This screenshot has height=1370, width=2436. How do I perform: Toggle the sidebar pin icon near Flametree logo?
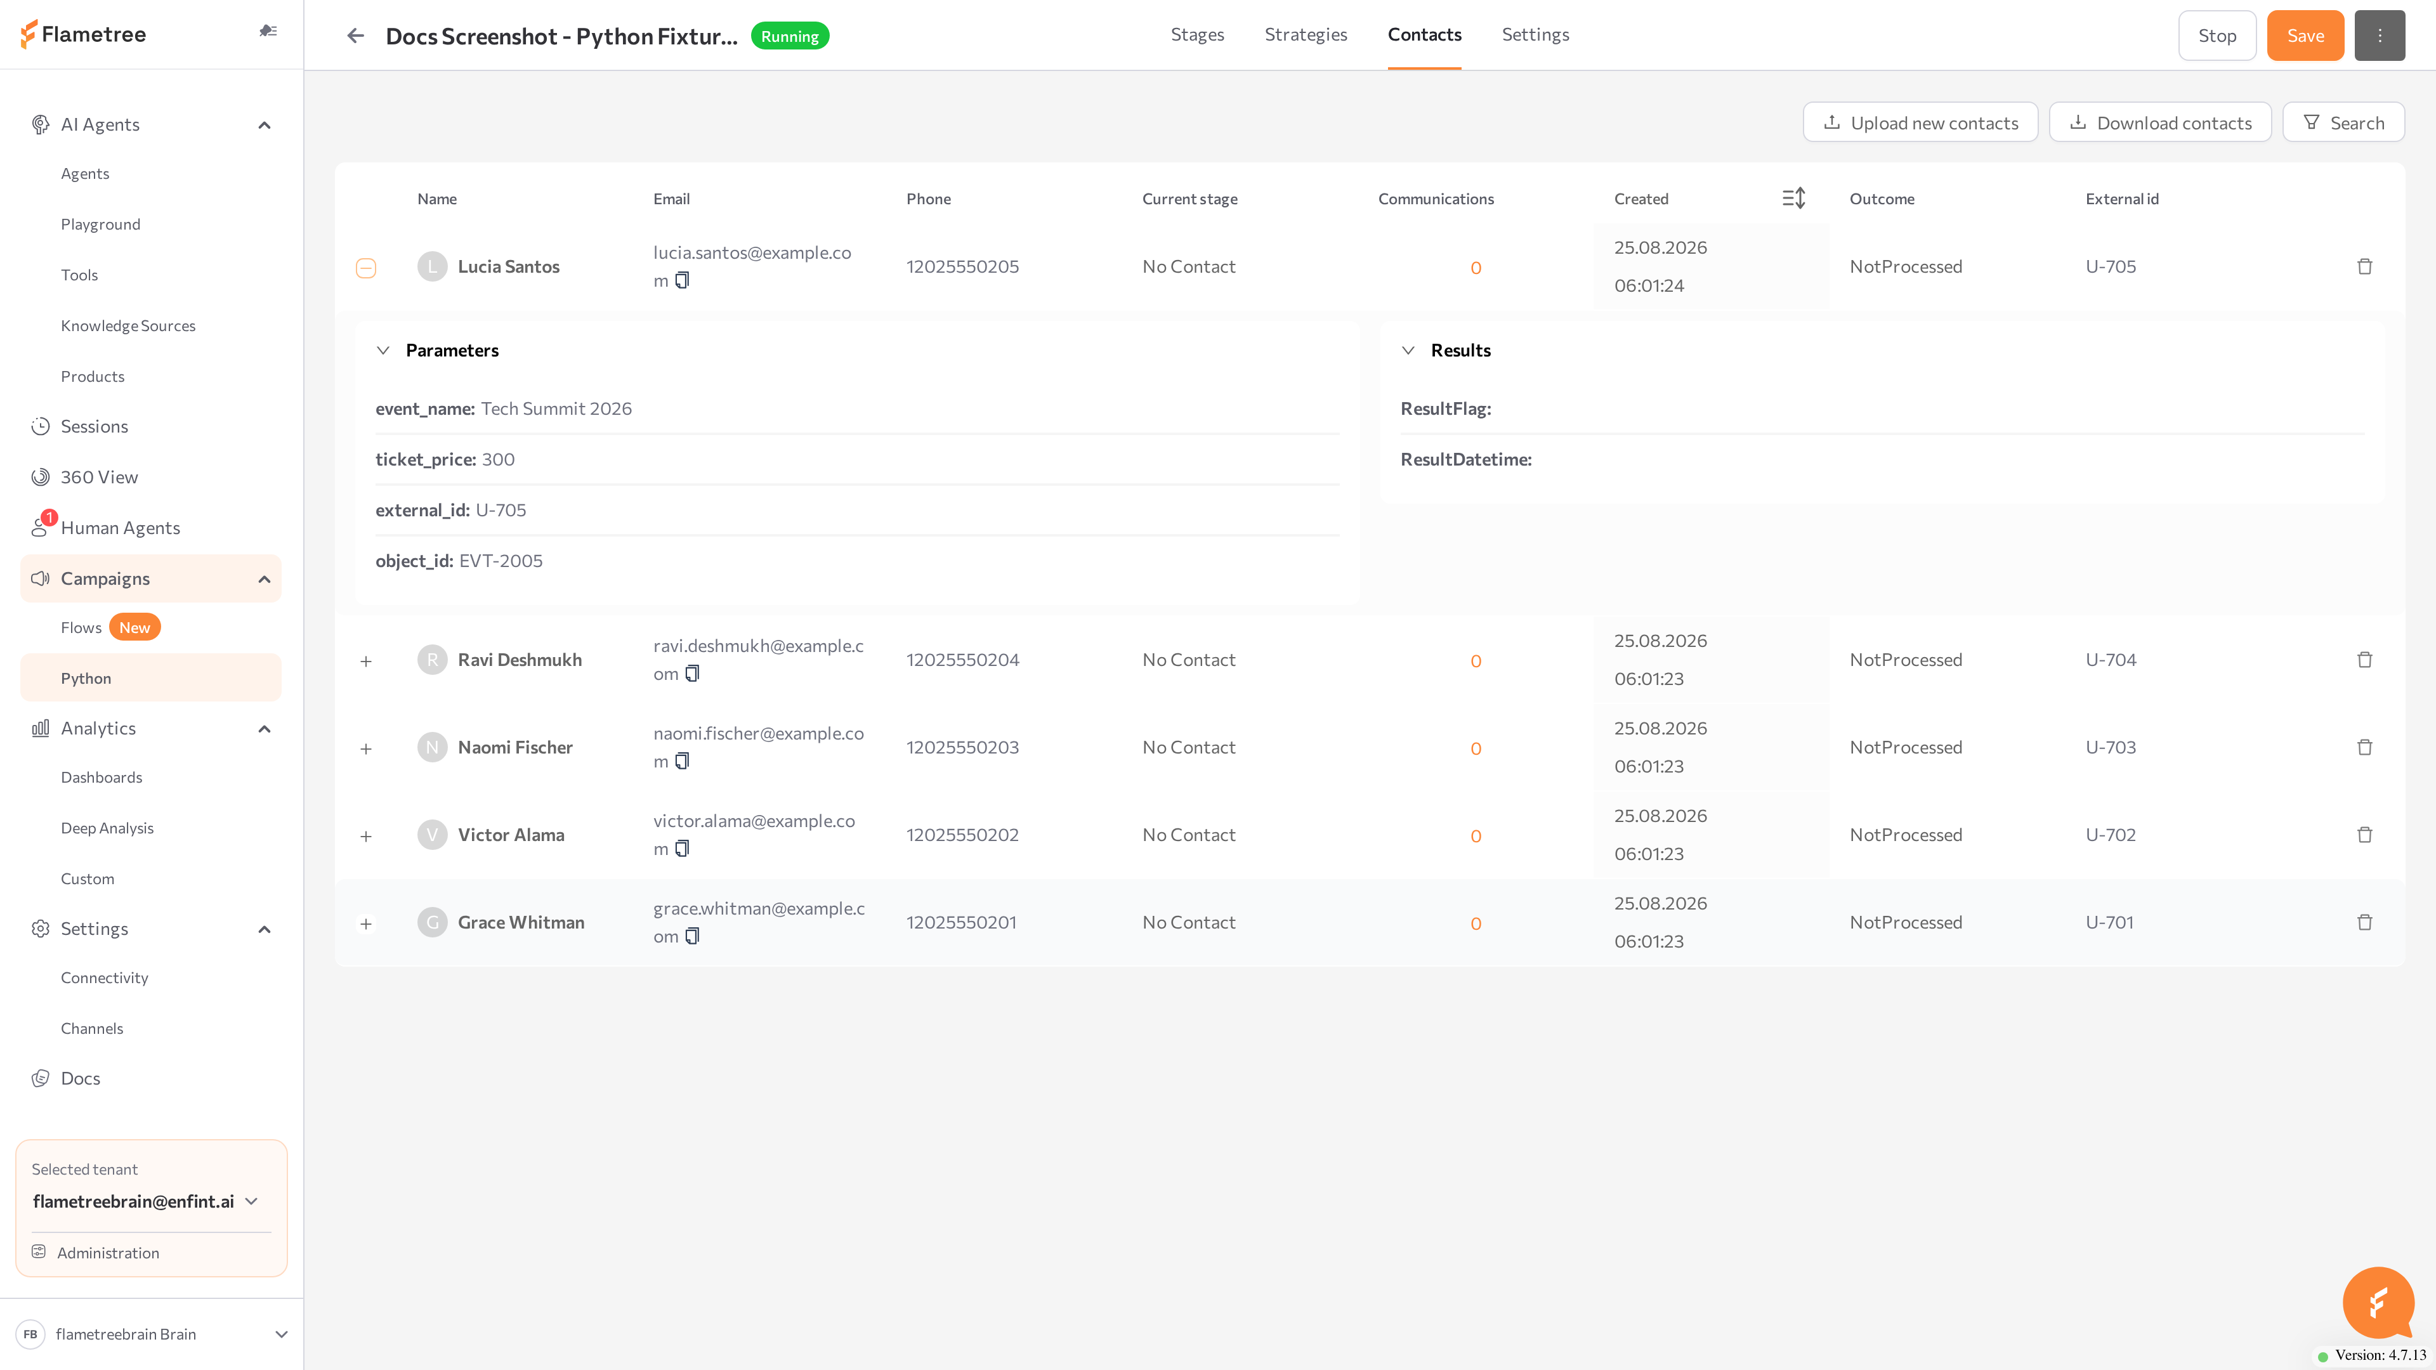(268, 31)
